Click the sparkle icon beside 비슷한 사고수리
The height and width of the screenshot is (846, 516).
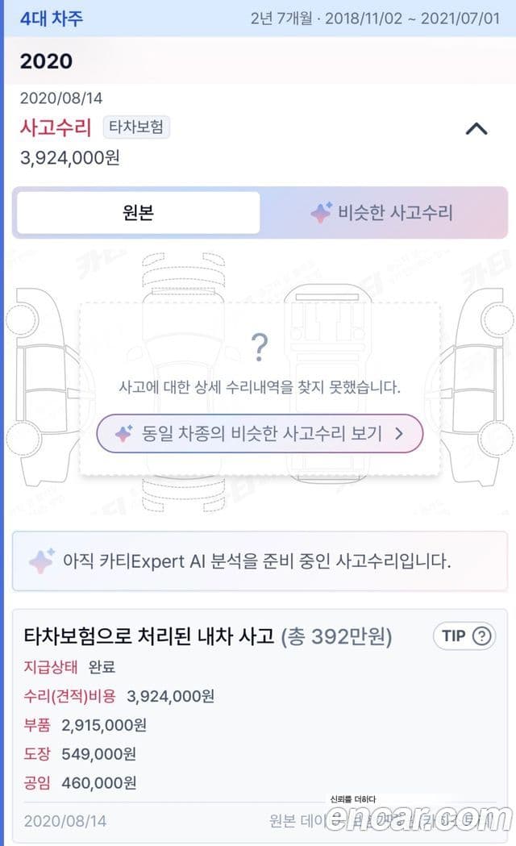322,213
